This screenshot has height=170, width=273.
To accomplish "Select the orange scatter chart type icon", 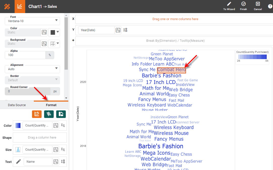I will tap(37, 114).
